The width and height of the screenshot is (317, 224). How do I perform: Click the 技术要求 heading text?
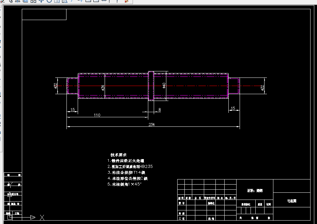(119, 155)
